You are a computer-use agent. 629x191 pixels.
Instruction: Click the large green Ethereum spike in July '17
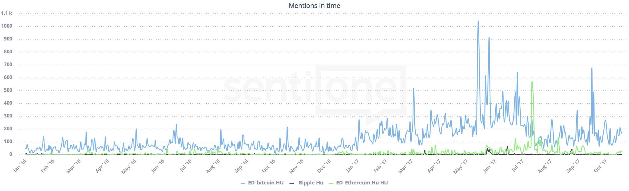click(x=532, y=82)
